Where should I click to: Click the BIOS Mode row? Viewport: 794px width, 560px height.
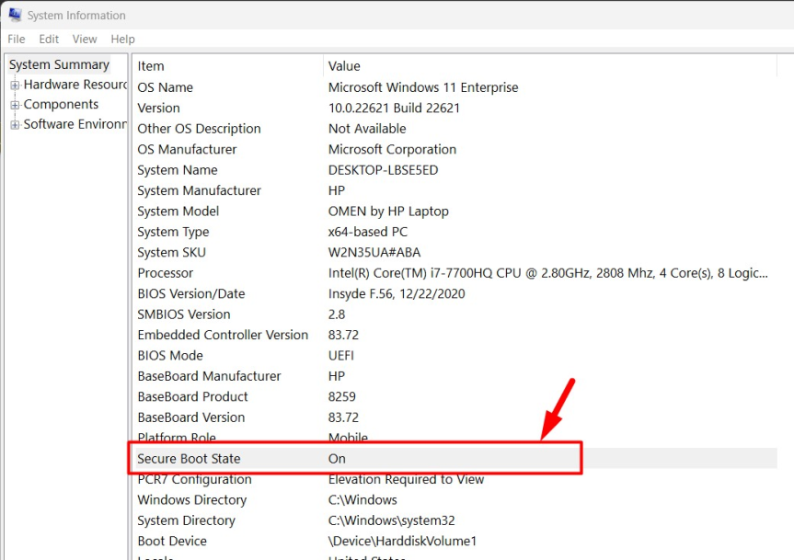point(169,355)
